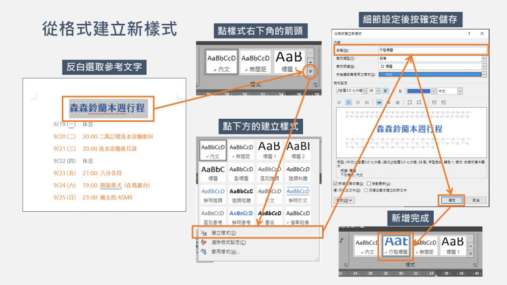Click the 套用樣式 icon
Image resolution: width=507 pixels, height=285 pixels.
pos(203,251)
